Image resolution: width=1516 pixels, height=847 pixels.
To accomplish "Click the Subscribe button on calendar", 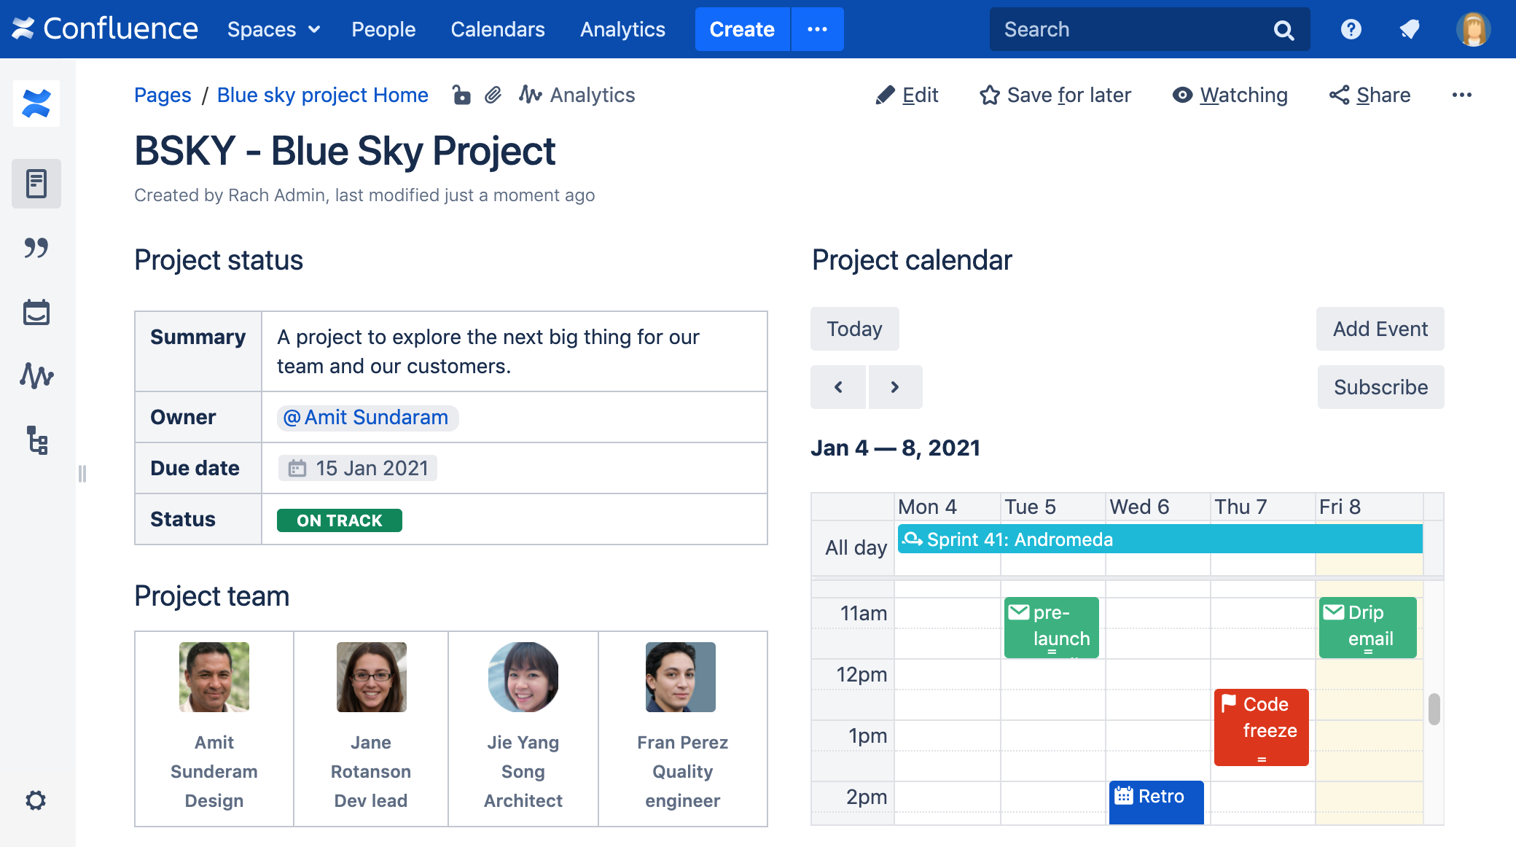I will point(1380,386).
